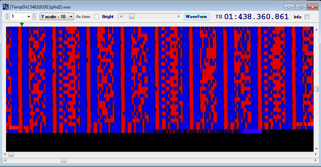The height and width of the screenshot is (167, 321).
Task: Expand the combo box showing value 1
Action: 28,17
